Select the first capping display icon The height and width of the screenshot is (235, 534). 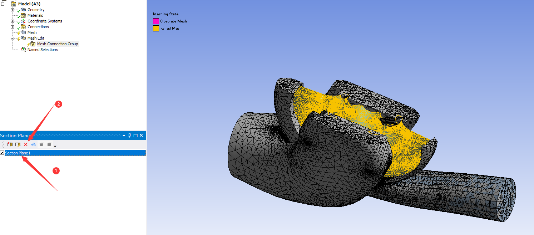[42, 144]
